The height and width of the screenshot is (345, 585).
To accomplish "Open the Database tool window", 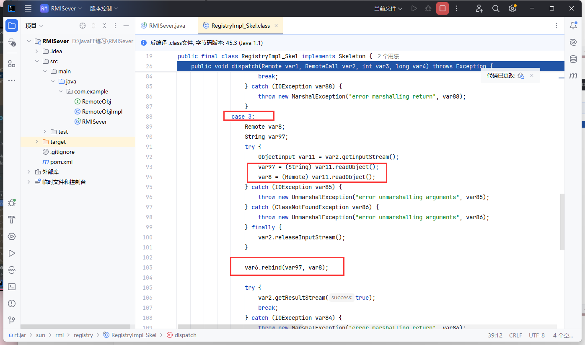I will pos(573,59).
